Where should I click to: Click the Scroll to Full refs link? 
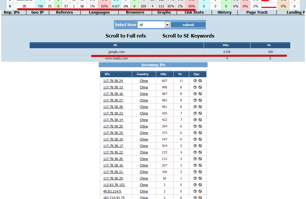(x=126, y=36)
